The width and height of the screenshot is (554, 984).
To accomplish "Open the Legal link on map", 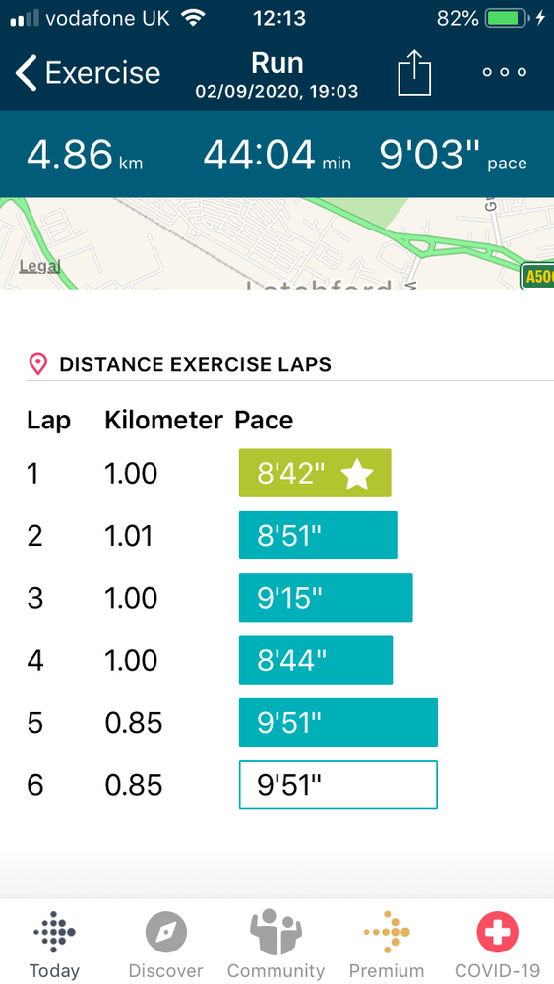I will 39,266.
